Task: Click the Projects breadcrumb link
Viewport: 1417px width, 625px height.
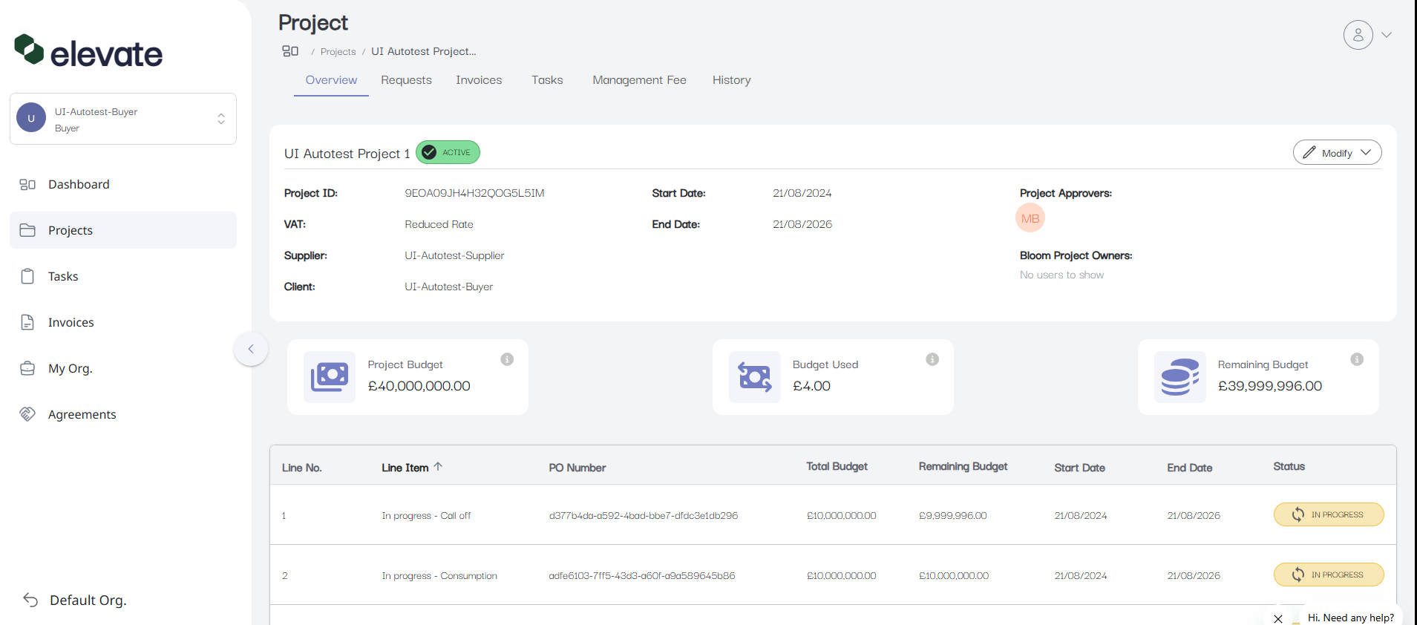Action: tap(338, 52)
